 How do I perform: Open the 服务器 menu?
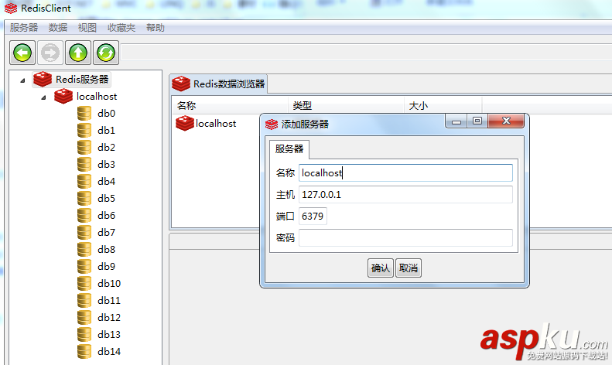click(24, 28)
